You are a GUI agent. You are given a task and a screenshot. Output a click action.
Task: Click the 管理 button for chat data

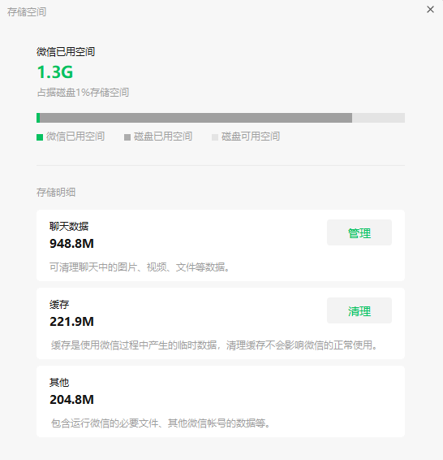pos(359,232)
